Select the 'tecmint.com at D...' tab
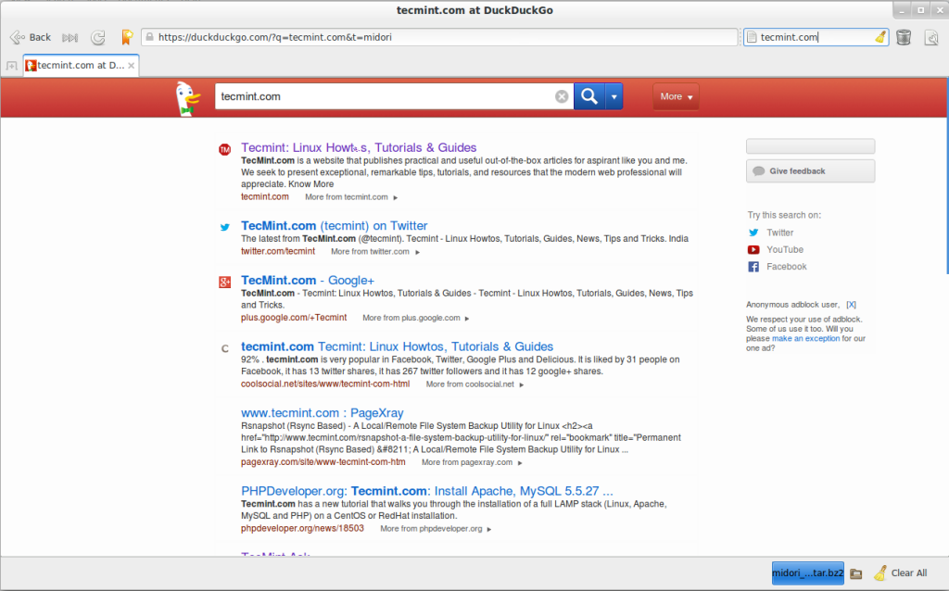Viewport: 949px width, 591px height. (x=79, y=66)
